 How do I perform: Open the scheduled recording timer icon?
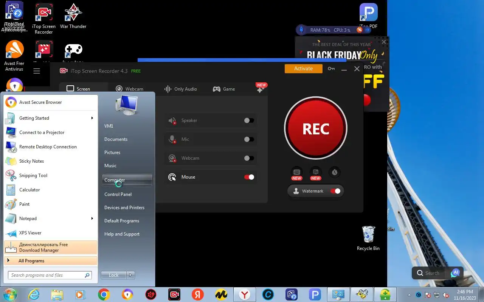click(x=335, y=172)
